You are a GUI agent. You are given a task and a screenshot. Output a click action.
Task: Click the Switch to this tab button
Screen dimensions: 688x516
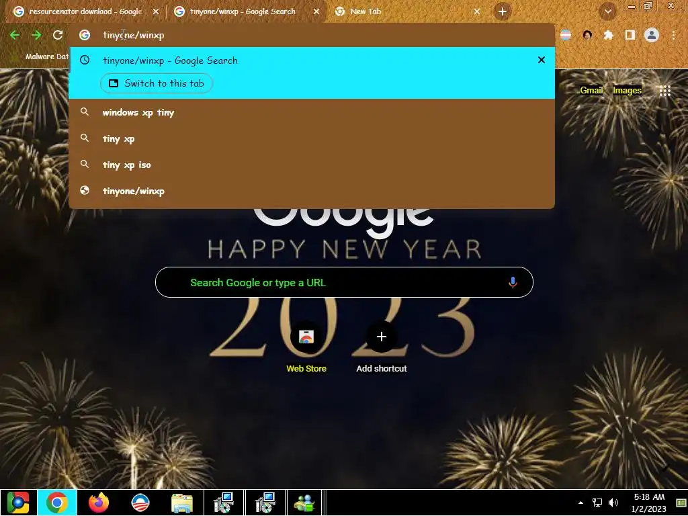point(157,83)
